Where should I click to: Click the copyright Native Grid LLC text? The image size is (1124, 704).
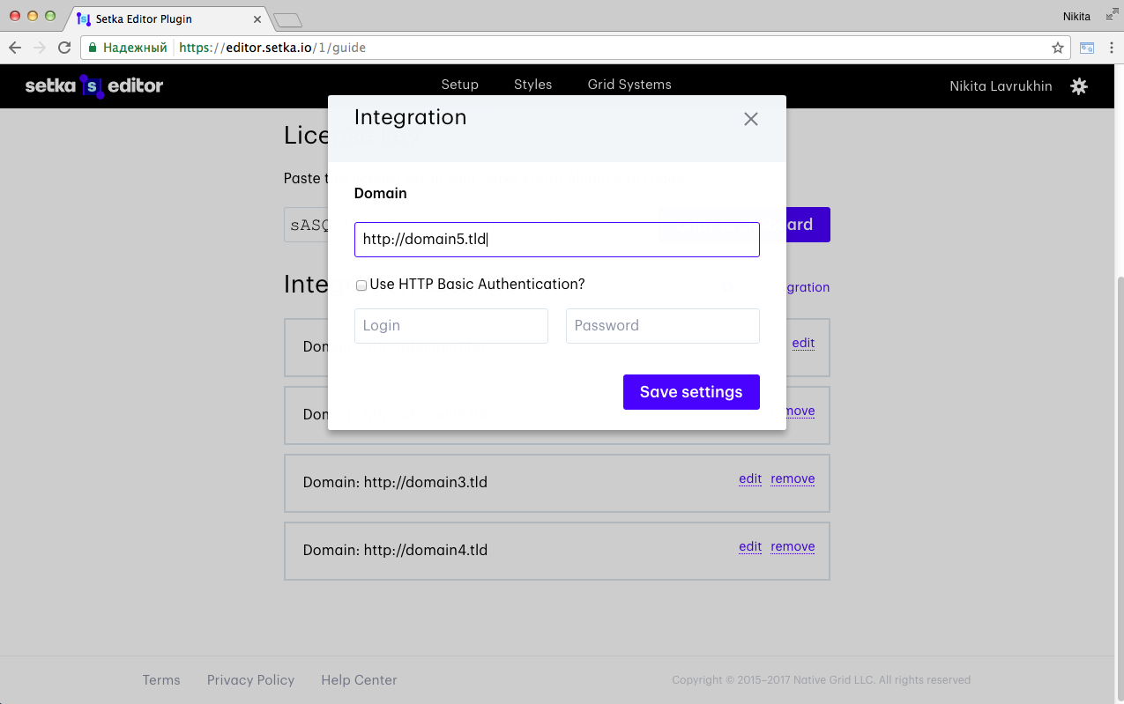[821, 680]
